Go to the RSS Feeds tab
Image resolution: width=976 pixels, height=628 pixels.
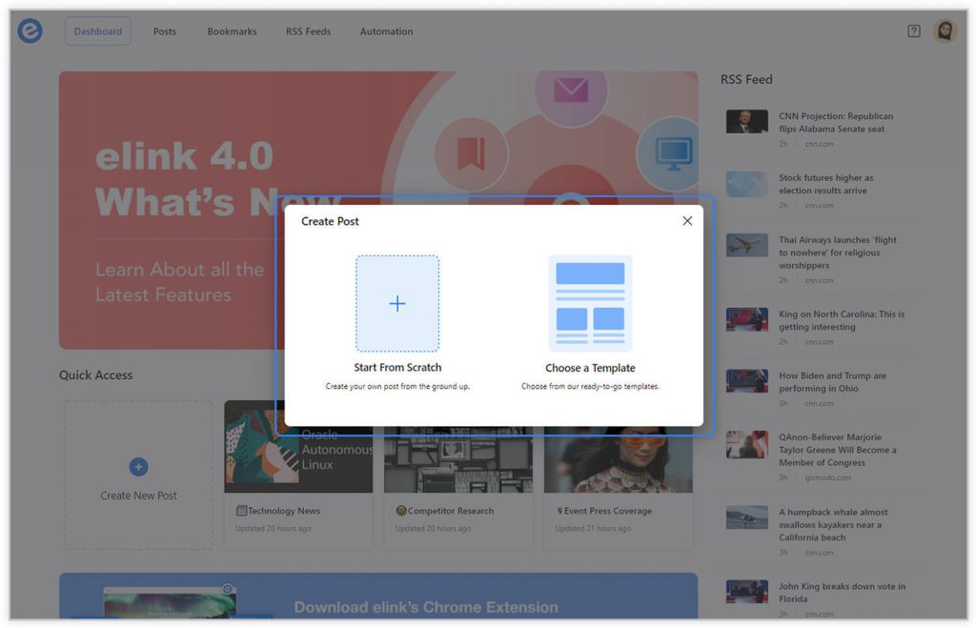[307, 30]
